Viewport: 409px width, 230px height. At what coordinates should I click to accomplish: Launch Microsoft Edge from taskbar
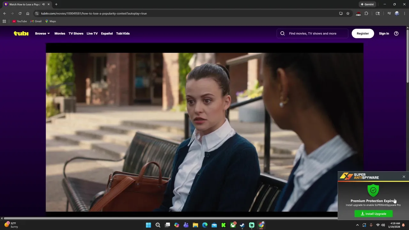pyautogui.click(x=205, y=225)
